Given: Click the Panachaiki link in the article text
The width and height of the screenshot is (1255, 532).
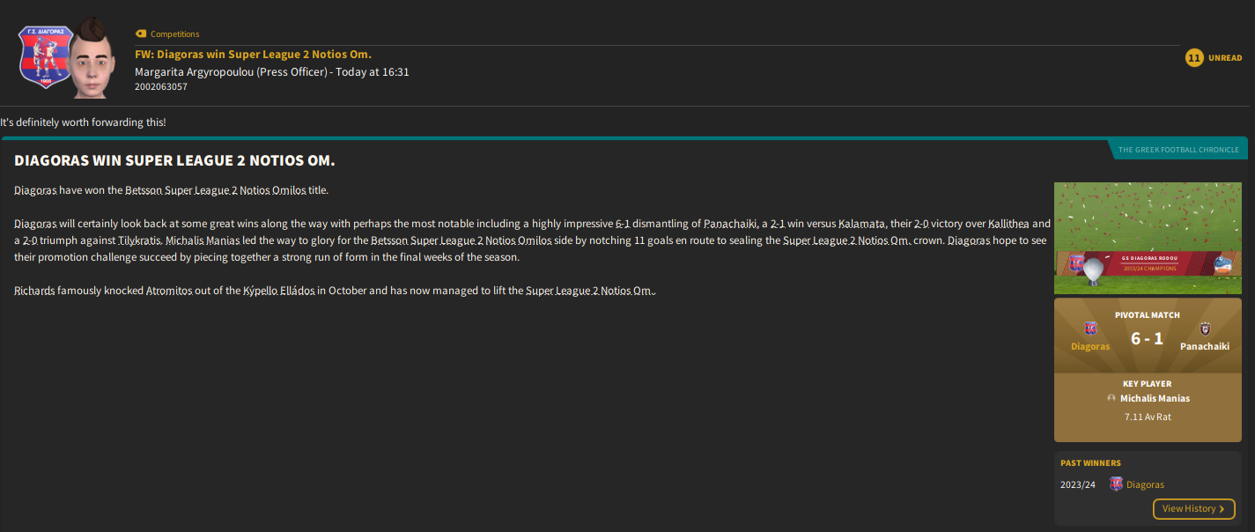Looking at the screenshot, I should (730, 224).
